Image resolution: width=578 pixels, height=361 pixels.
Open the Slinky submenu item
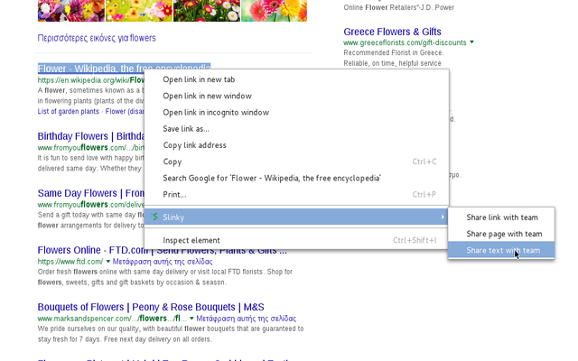[296, 217]
